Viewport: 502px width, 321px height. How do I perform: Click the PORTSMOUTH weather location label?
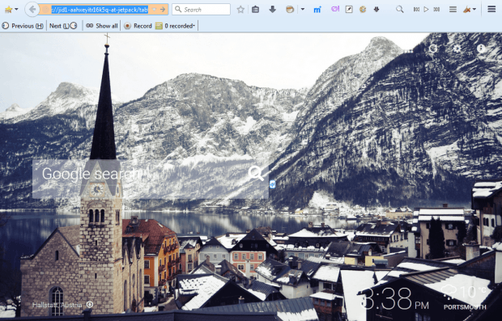(x=465, y=307)
